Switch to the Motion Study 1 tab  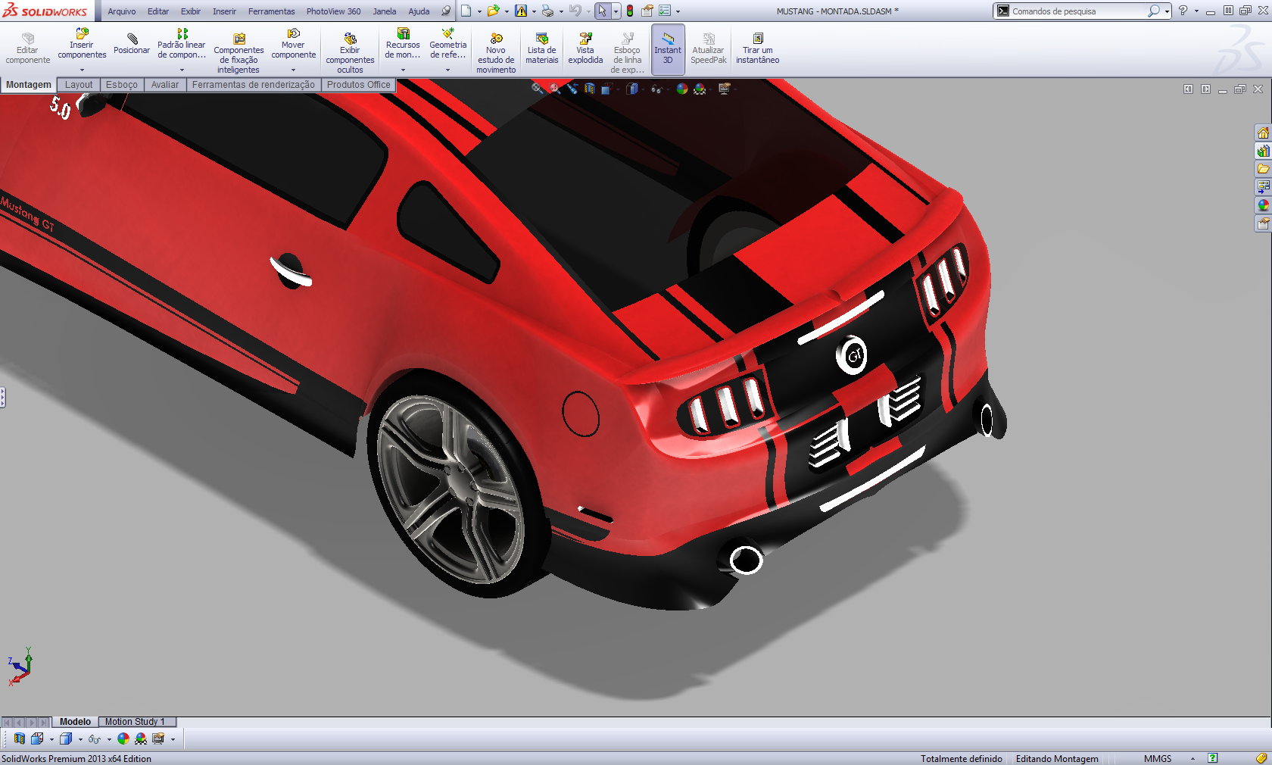(135, 722)
